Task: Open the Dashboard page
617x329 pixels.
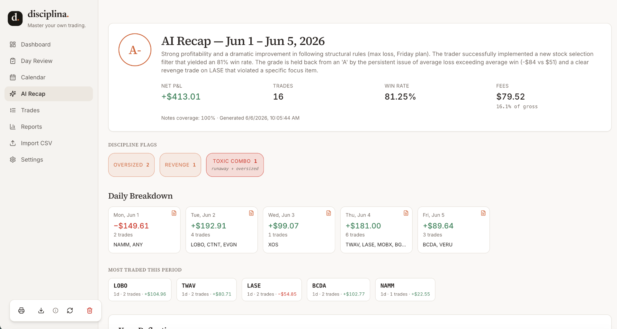Action: (49, 44)
